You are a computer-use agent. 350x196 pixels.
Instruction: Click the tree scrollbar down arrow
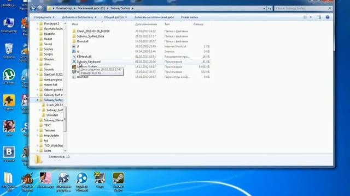[x=65, y=151]
